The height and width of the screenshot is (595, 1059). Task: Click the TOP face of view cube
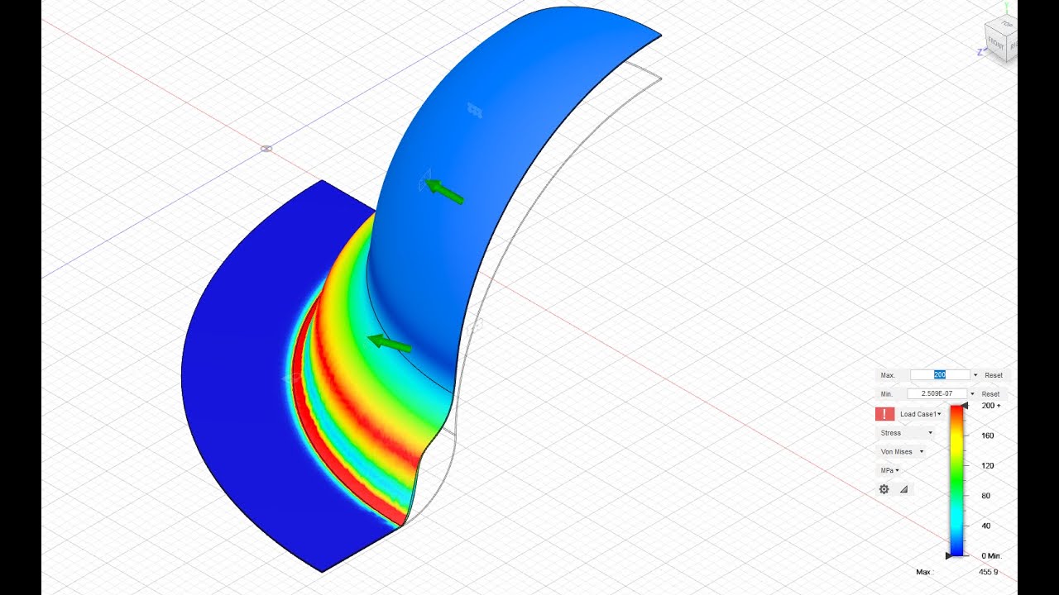tap(1006, 26)
